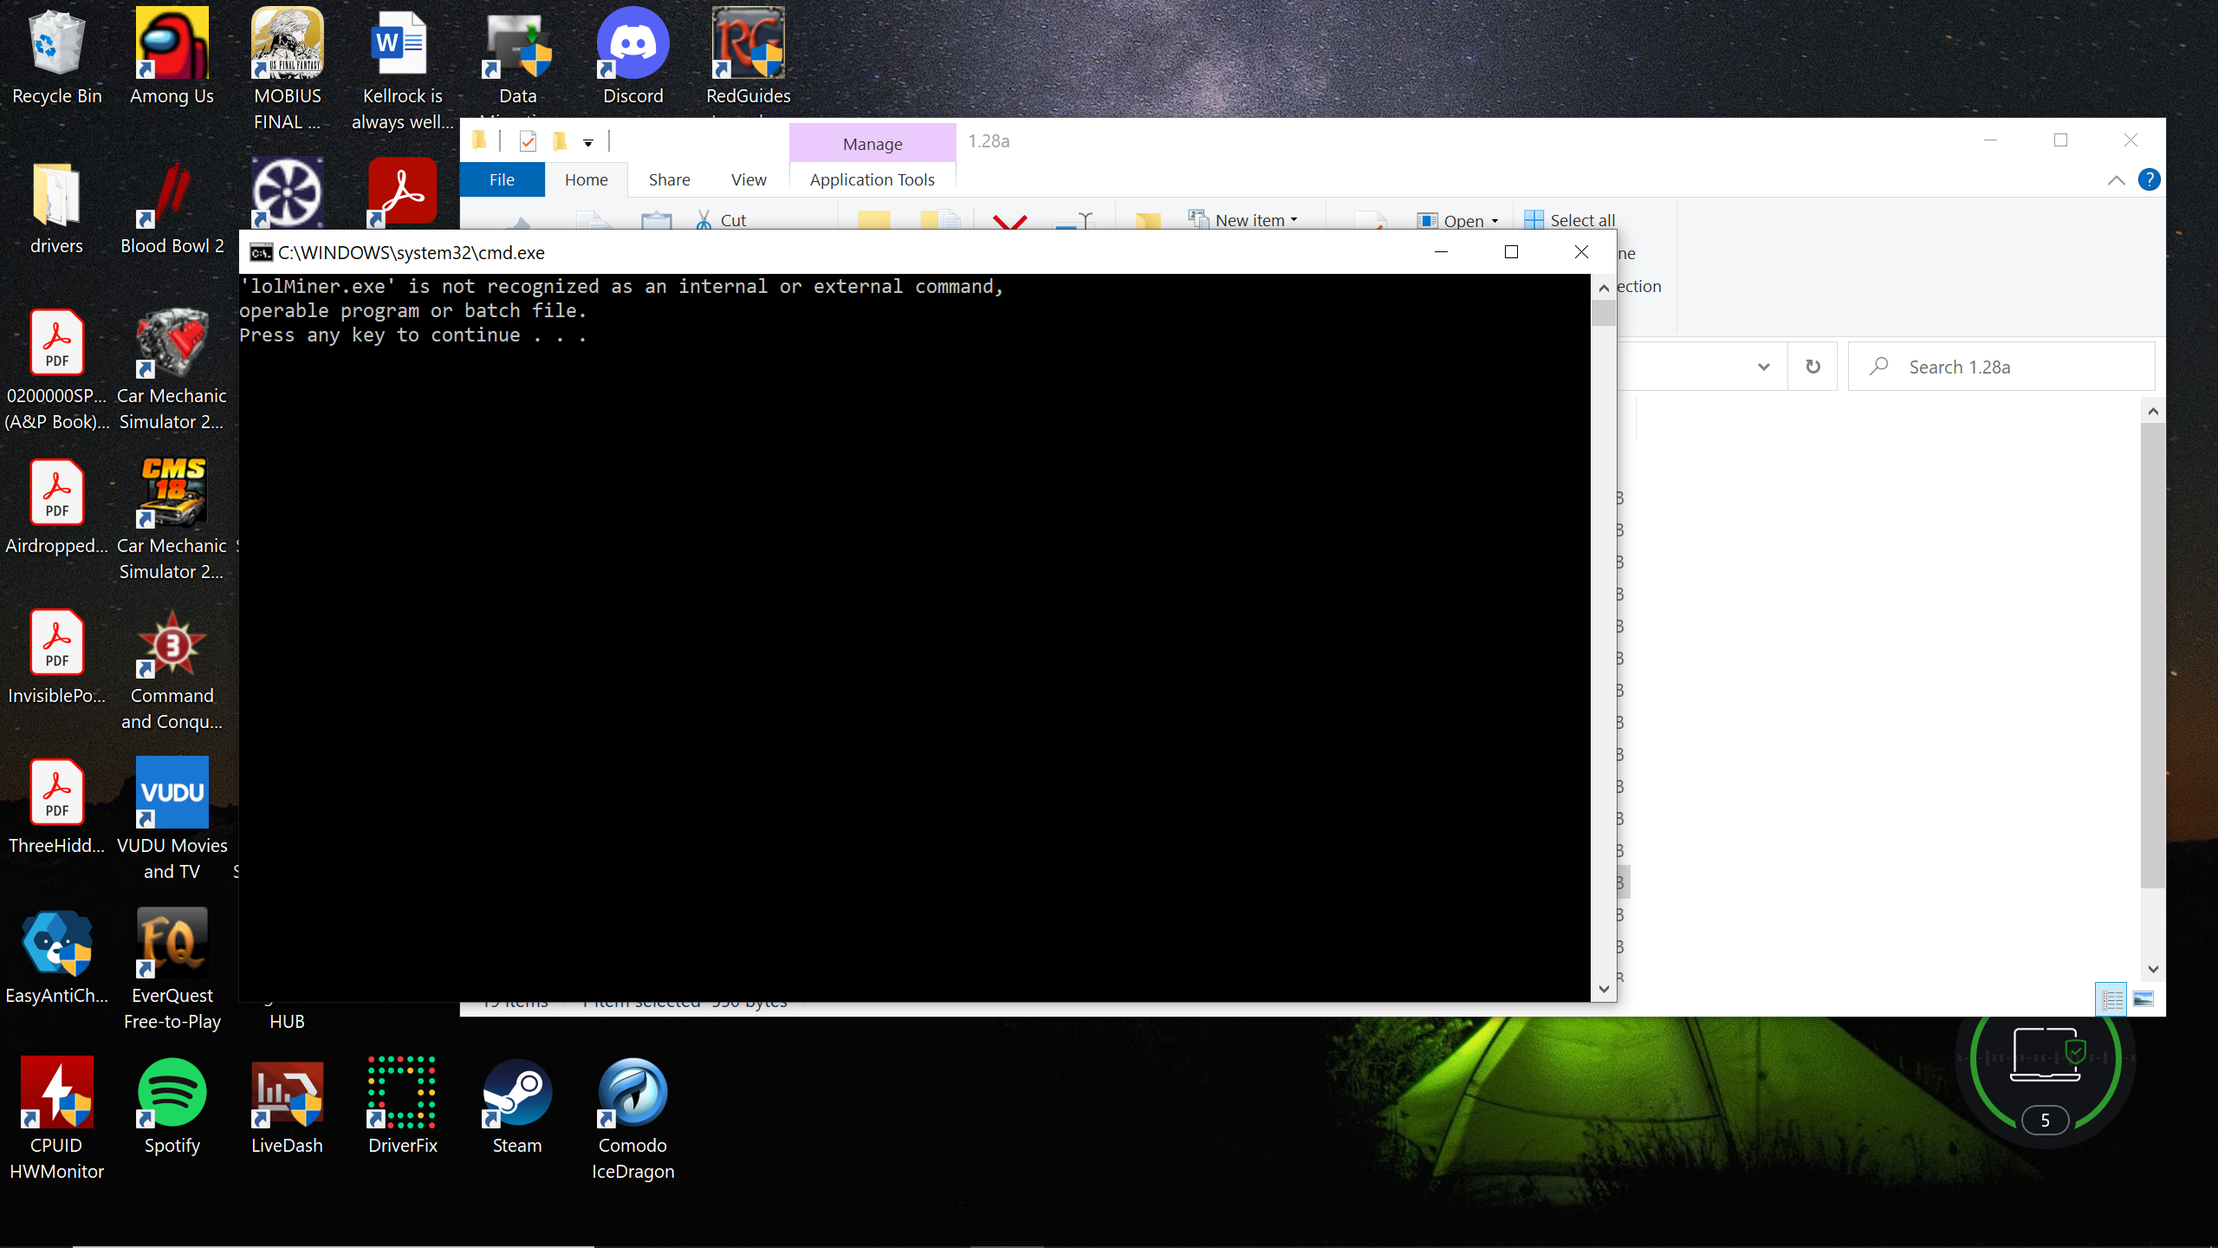The width and height of the screenshot is (2218, 1248).
Task: Select the Home ribbon tab
Action: pos(586,179)
